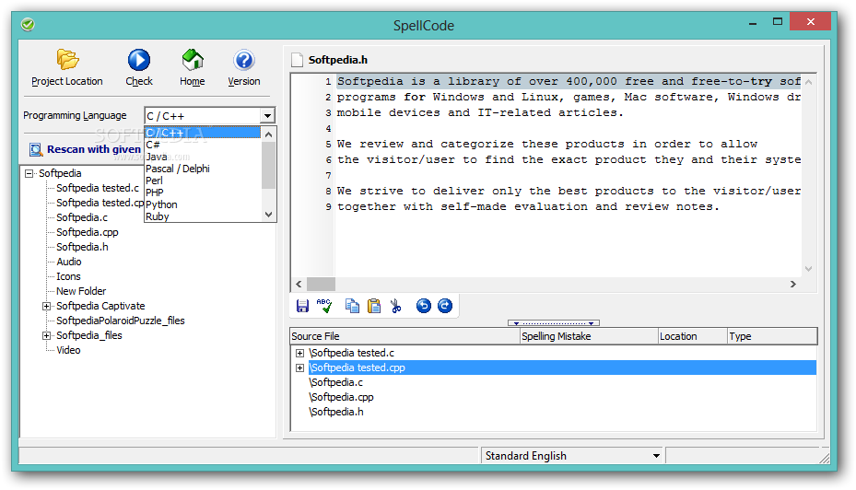
Task: Save file with floppy disk icon
Action: 302,306
